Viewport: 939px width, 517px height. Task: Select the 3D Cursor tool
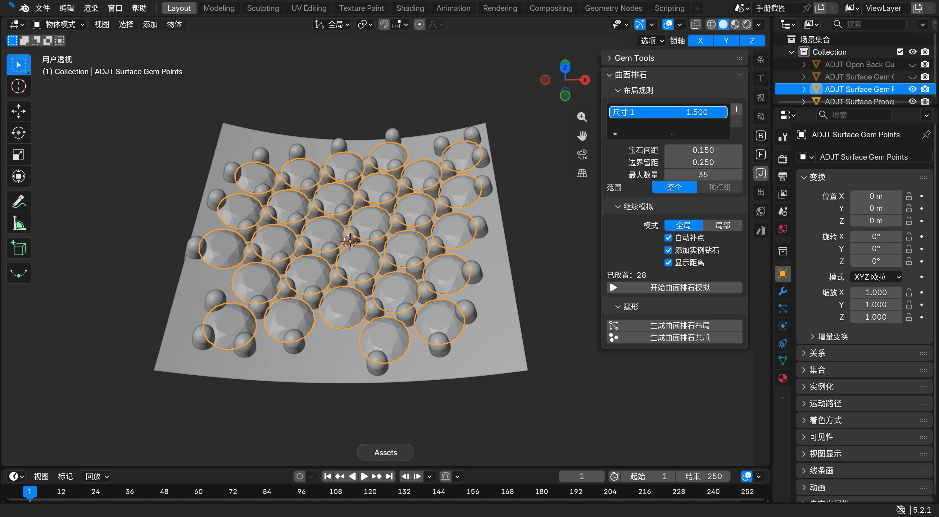[19, 86]
